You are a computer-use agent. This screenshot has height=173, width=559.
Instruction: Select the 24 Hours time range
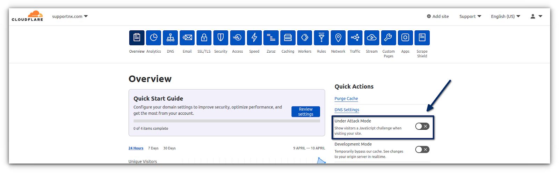point(136,148)
